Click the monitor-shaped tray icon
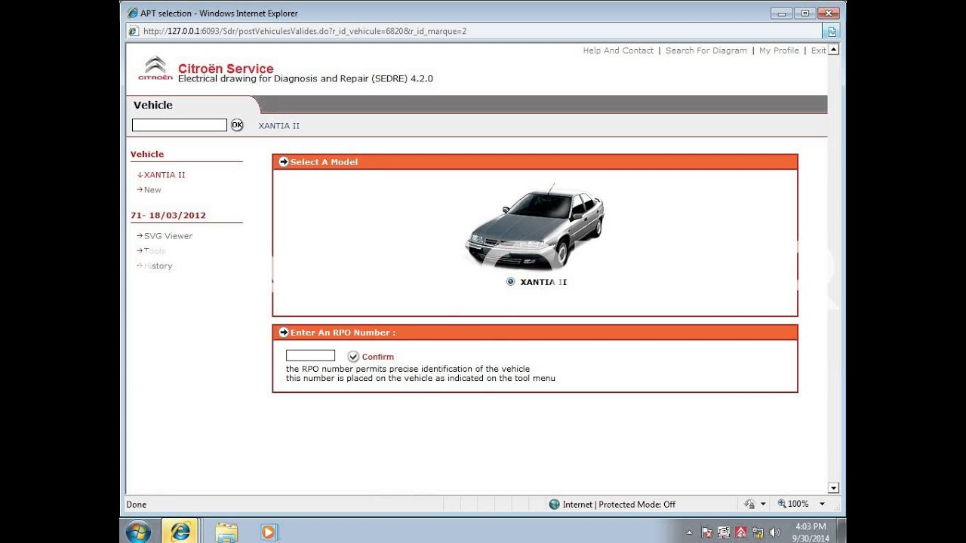 [724, 532]
